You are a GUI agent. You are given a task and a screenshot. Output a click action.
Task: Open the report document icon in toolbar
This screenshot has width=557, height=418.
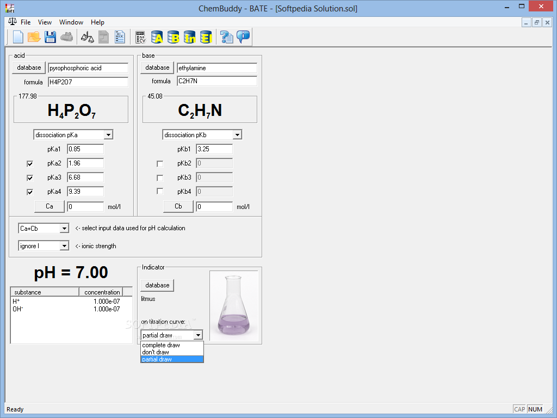coord(120,37)
